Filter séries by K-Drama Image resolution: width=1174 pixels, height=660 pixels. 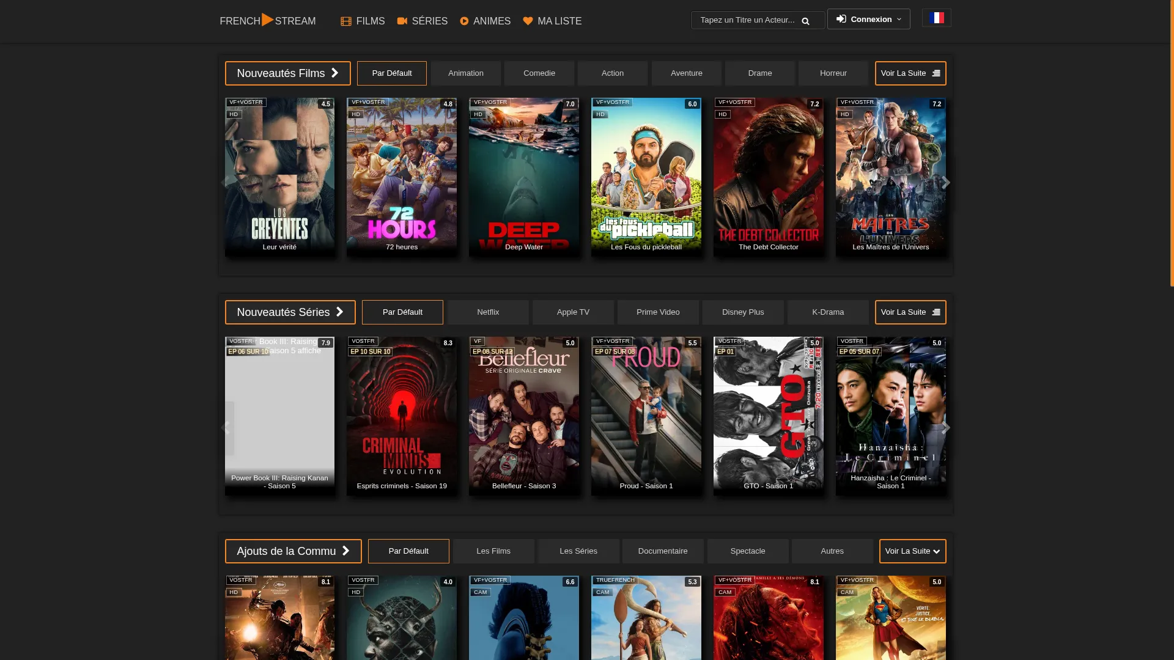coord(828,312)
